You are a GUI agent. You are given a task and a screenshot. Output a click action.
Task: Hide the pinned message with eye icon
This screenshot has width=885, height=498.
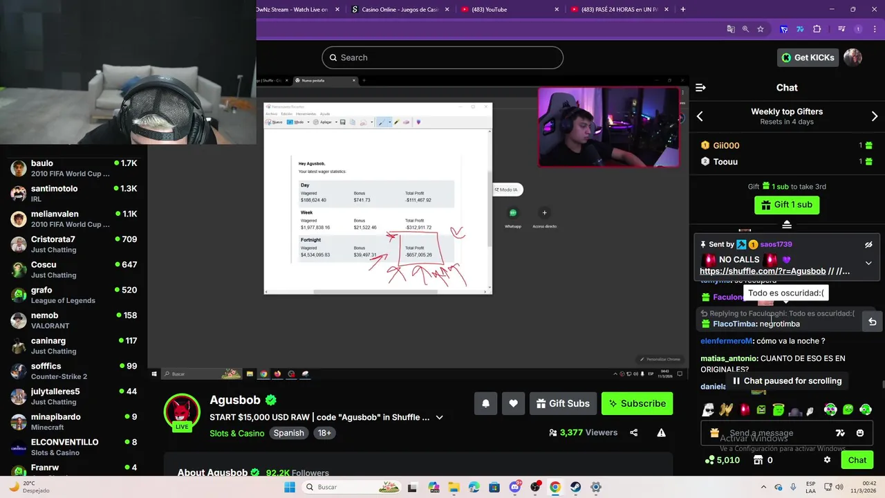click(x=868, y=245)
